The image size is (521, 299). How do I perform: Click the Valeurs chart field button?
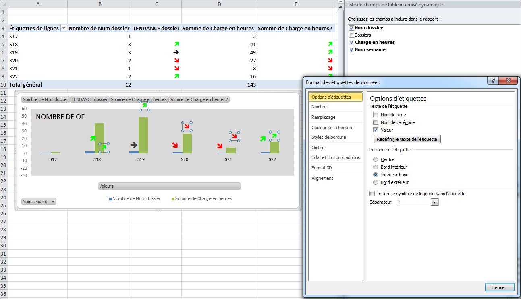[x=169, y=186]
